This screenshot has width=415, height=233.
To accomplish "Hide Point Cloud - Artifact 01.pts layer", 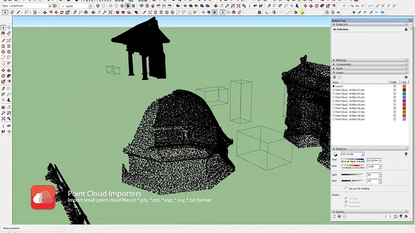I will click(395, 90).
